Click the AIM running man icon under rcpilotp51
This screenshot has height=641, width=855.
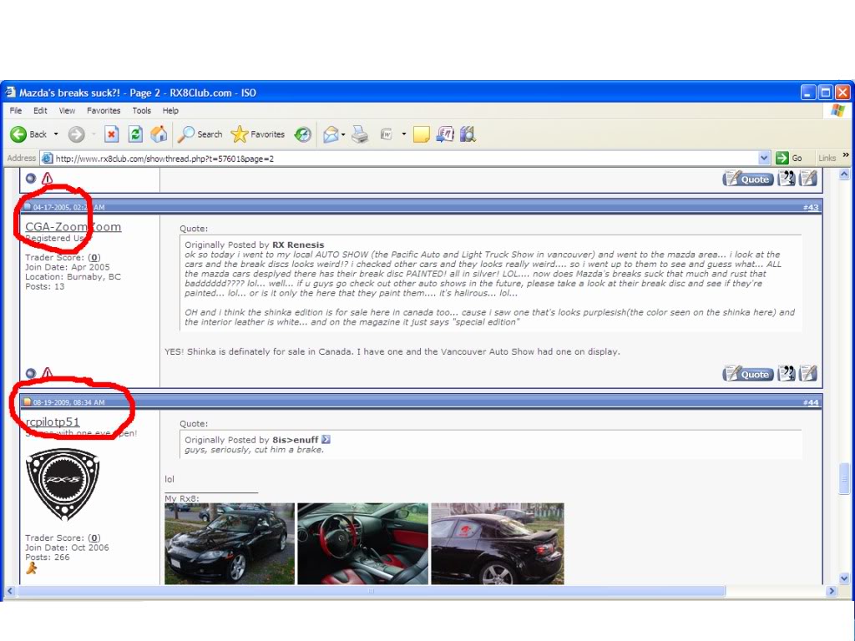(x=32, y=568)
